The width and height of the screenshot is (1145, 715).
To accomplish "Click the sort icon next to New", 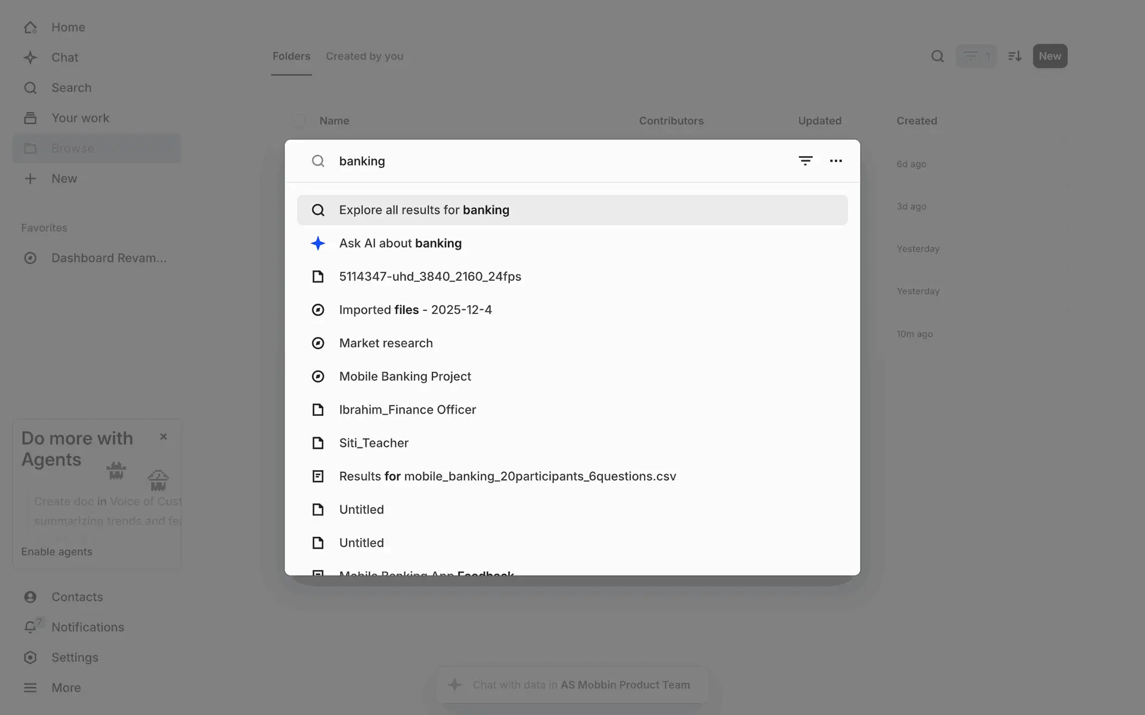I will click(x=1014, y=56).
